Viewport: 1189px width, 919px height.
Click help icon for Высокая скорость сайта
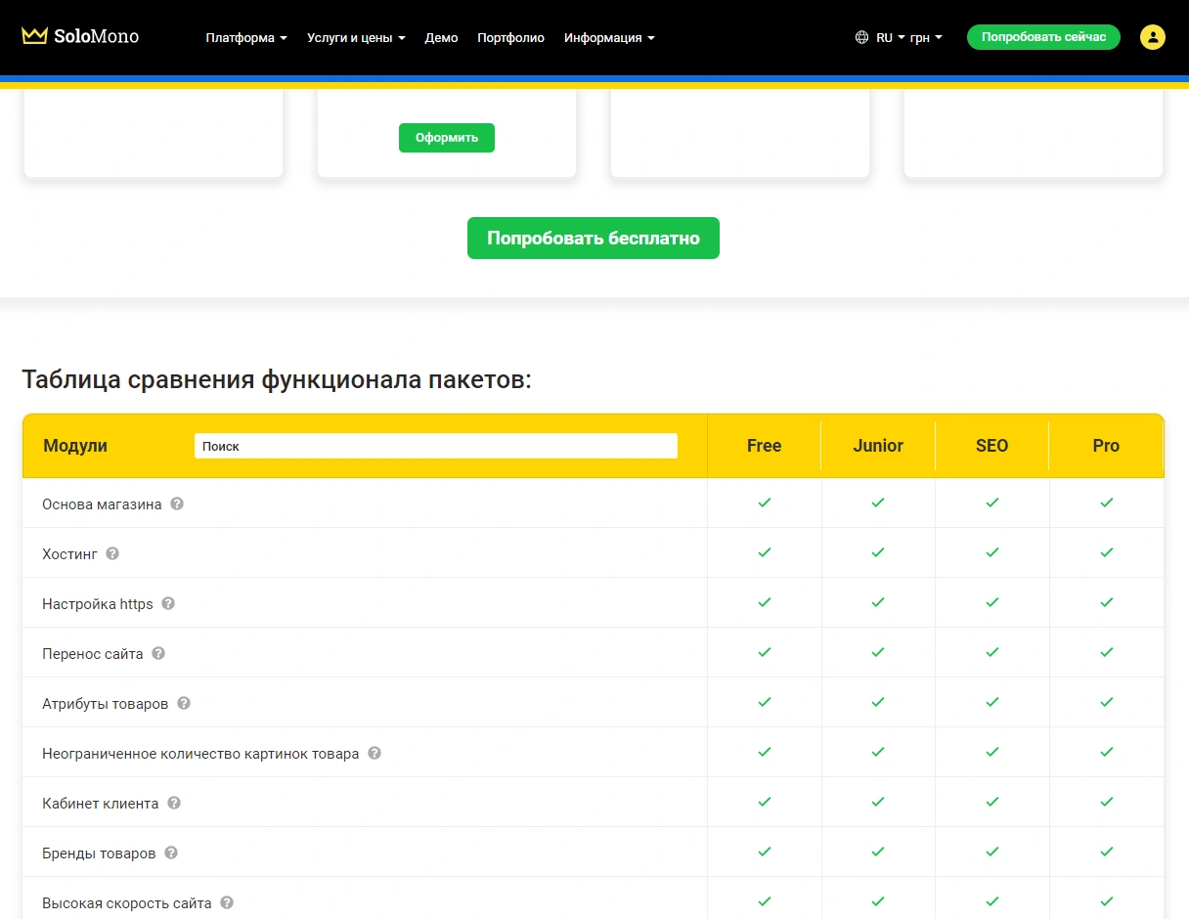227,903
